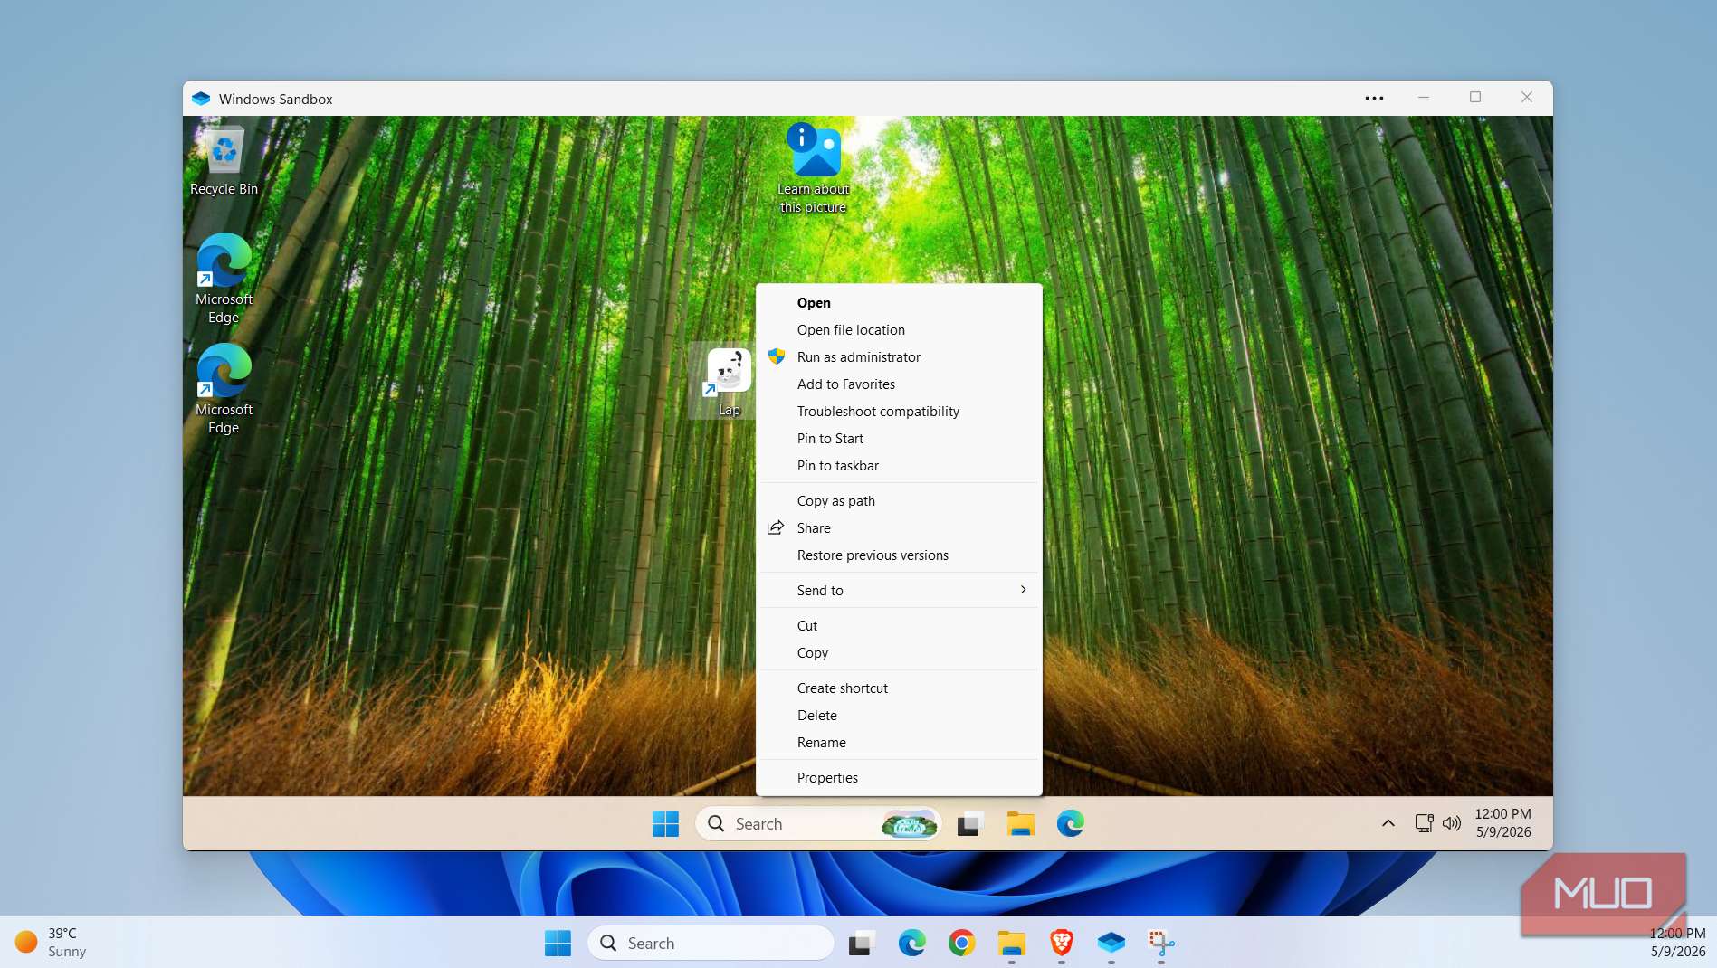Select the lower Microsoft Edge desktop shortcut
The width and height of the screenshot is (1717, 968).
(x=224, y=389)
